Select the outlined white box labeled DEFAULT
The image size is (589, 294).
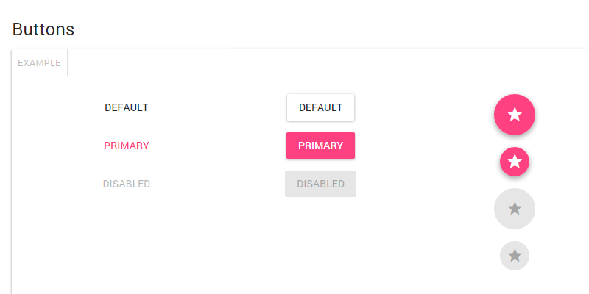(320, 107)
